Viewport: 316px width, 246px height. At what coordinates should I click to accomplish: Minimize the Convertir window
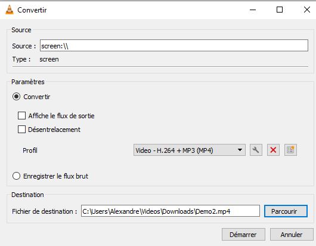[253, 10]
